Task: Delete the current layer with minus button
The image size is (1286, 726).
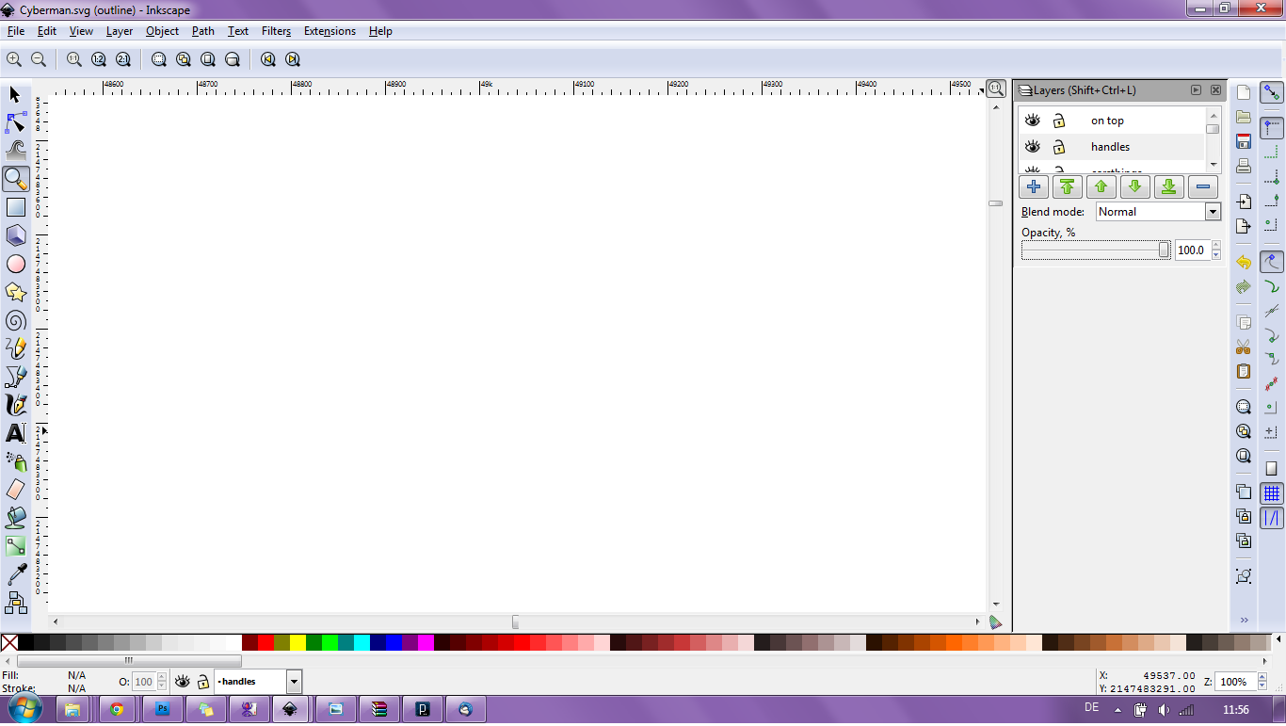Action: pos(1202,186)
